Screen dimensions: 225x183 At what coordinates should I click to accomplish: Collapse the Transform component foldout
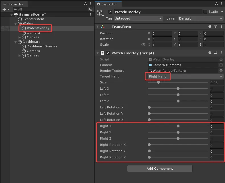pyautogui.click(x=98, y=27)
